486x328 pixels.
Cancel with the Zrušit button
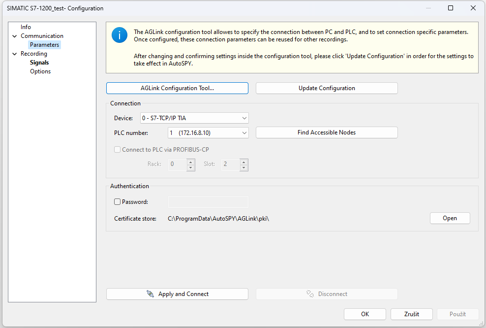coord(412,314)
